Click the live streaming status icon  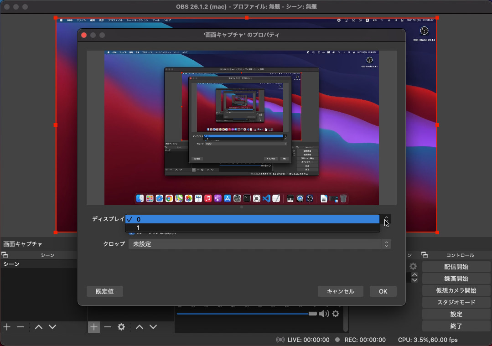coord(280,340)
